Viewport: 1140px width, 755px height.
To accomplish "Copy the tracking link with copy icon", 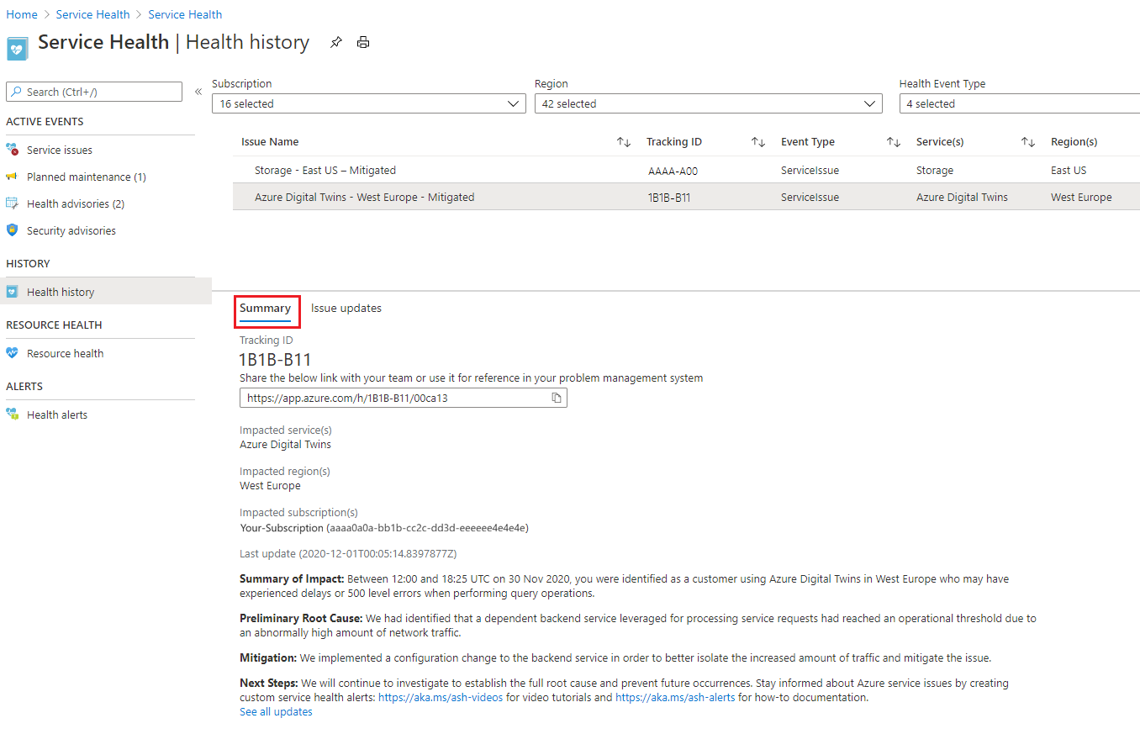I will click(557, 398).
